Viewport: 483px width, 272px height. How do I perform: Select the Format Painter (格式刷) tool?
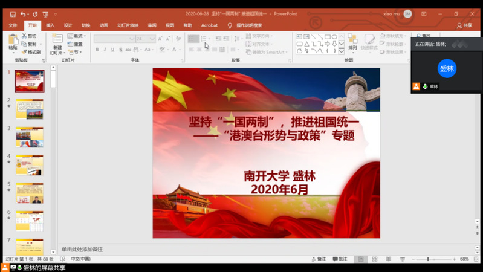(31, 52)
